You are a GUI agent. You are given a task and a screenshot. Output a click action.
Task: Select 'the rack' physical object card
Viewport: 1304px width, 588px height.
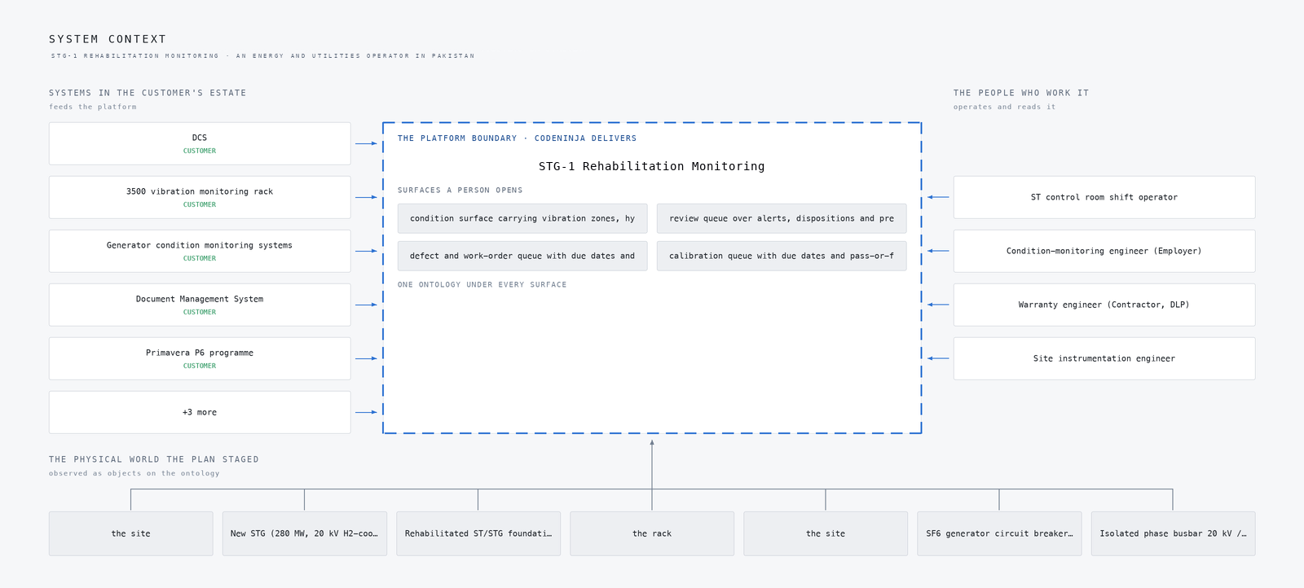[652, 533]
